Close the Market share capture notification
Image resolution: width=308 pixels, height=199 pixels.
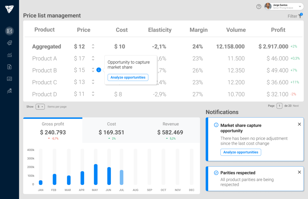tap(299, 124)
